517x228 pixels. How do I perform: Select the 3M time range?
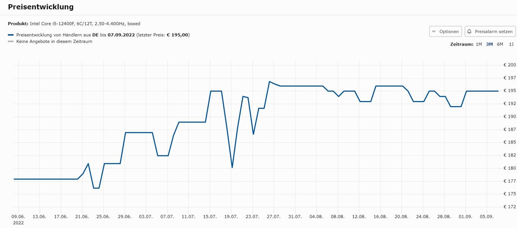point(489,44)
